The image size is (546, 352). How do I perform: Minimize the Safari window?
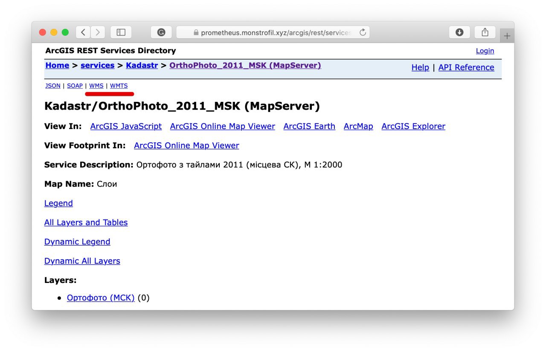pyautogui.click(x=54, y=32)
